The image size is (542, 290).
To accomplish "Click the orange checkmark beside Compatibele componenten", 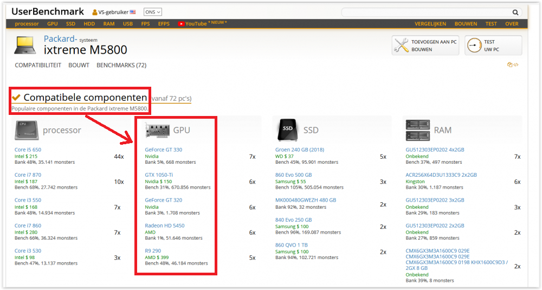I will [16, 98].
